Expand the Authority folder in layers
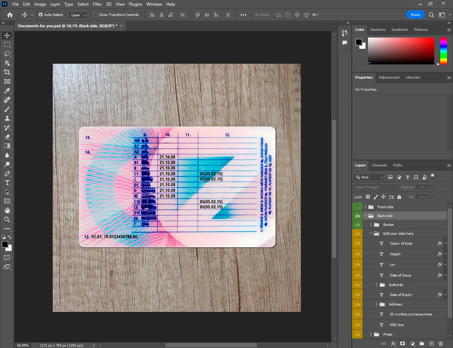 (377, 285)
